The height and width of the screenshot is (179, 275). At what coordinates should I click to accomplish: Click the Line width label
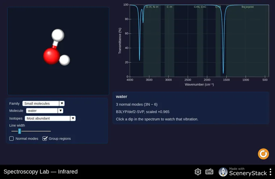(x=17, y=126)
